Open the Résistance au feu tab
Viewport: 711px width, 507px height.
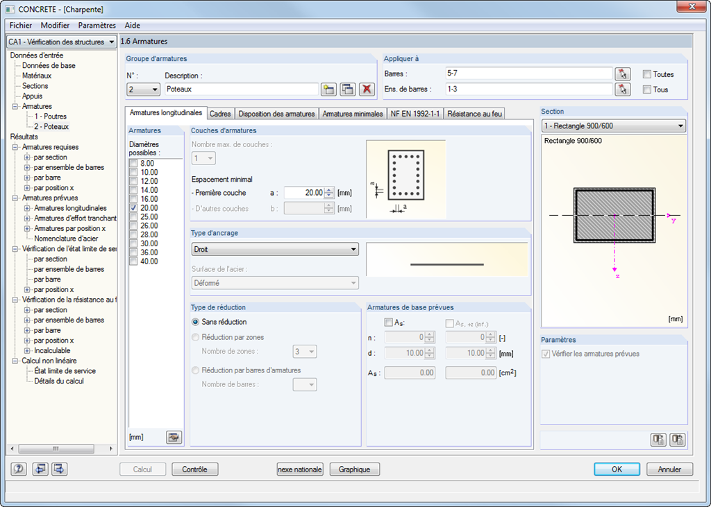(x=474, y=114)
